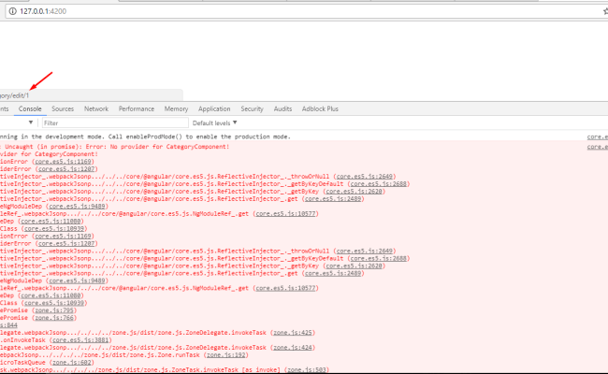Switch to the Console tab
This screenshot has width=608, height=374.
(x=30, y=108)
